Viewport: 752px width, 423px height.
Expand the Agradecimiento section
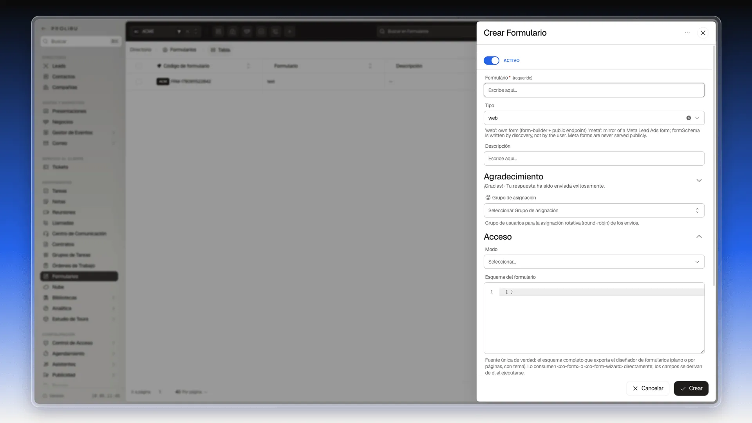click(699, 181)
